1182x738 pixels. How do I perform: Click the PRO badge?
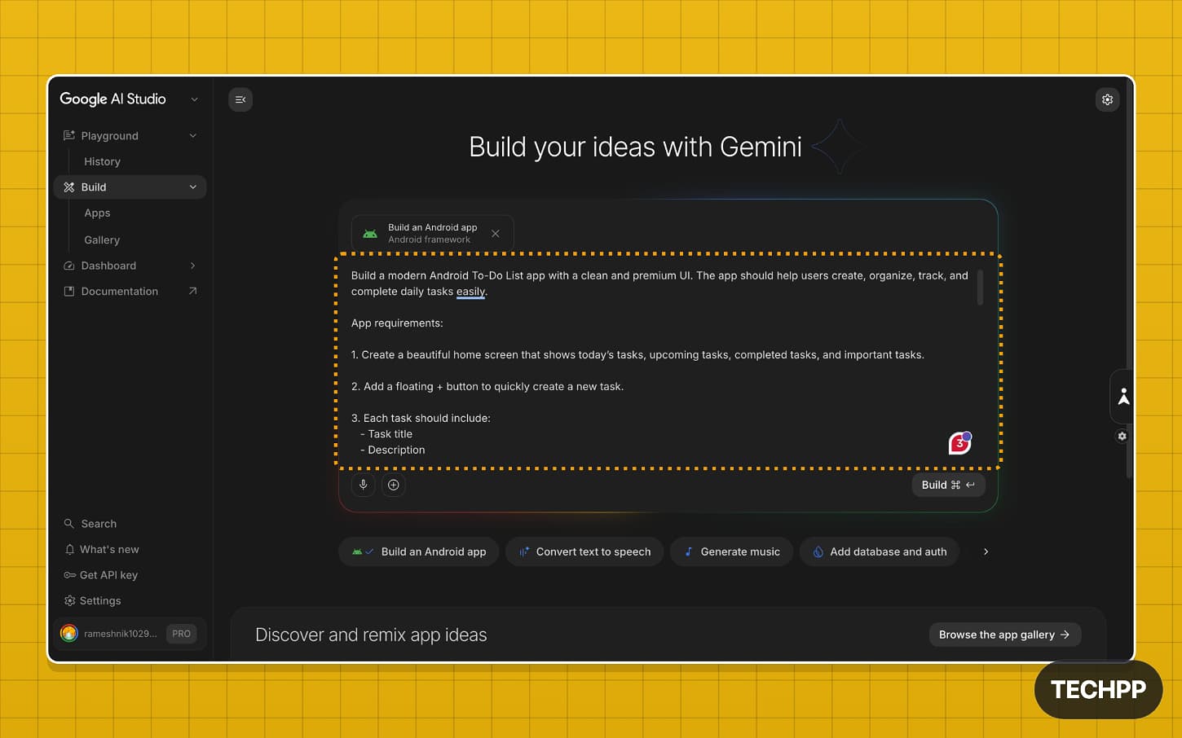pos(181,634)
